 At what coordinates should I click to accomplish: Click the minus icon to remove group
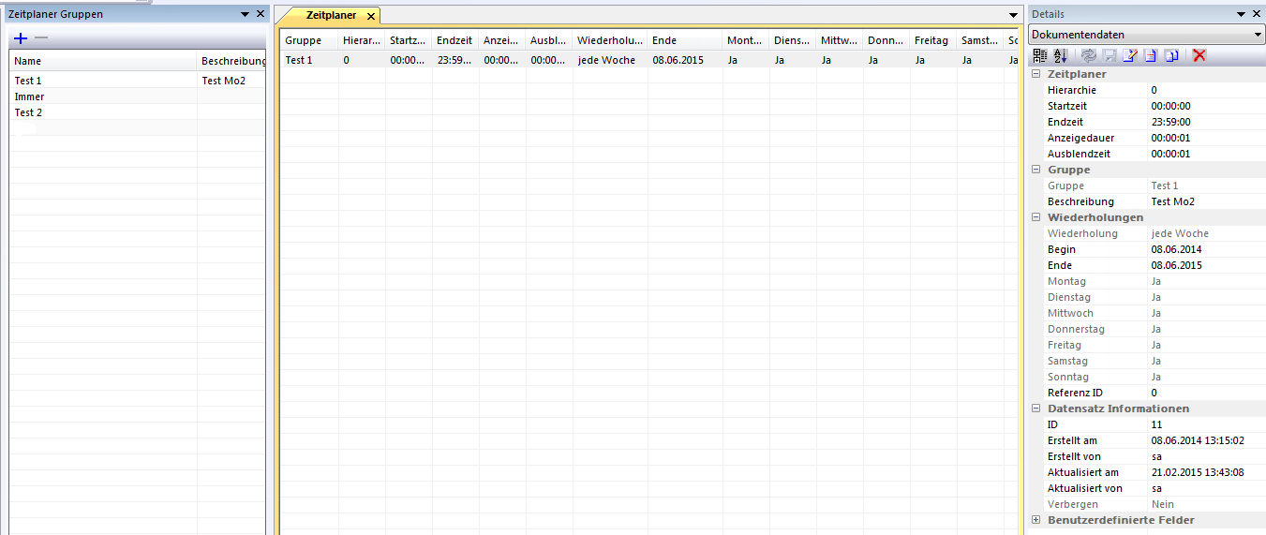[40, 38]
